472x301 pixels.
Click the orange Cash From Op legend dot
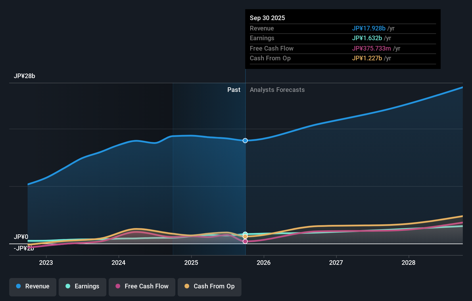pos(187,286)
